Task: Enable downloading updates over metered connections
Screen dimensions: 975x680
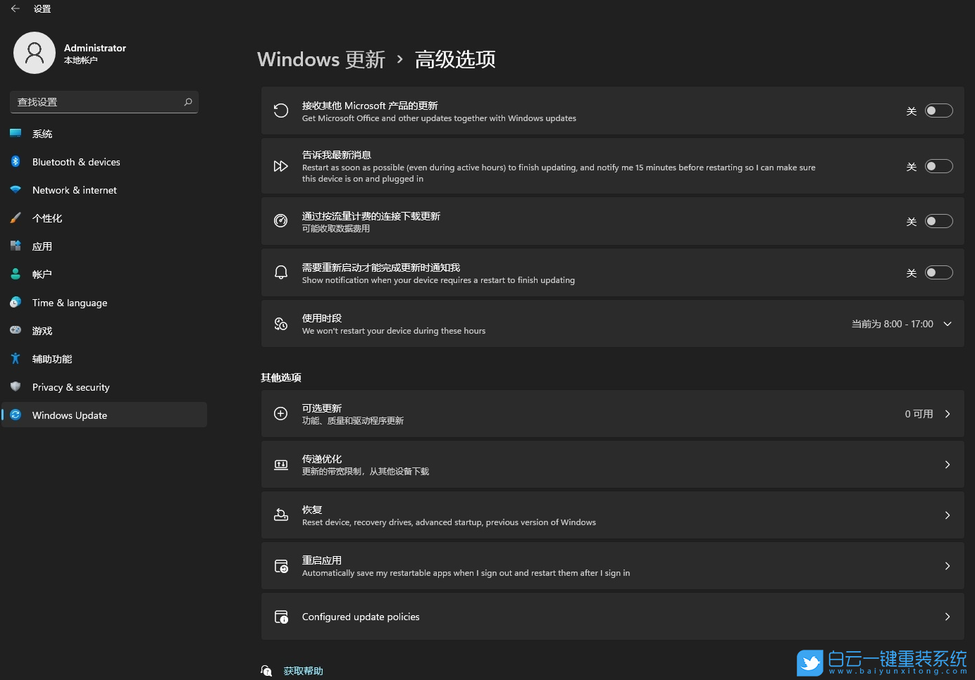Action: click(938, 220)
